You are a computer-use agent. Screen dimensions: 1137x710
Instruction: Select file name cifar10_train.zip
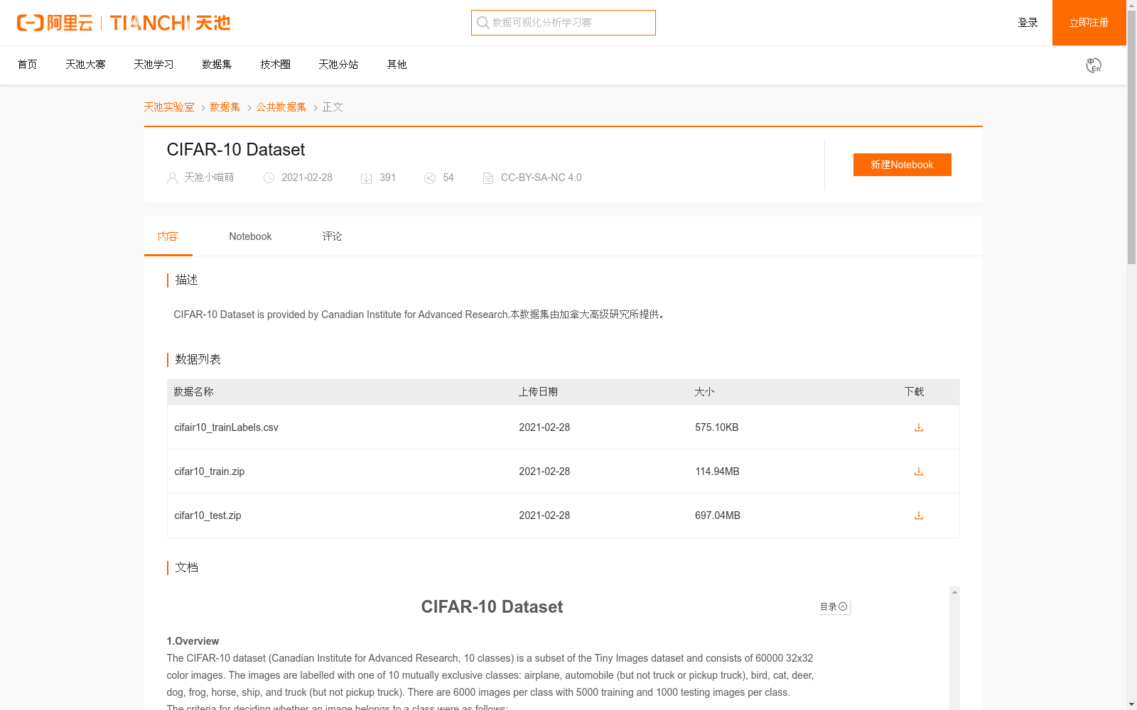coord(210,471)
